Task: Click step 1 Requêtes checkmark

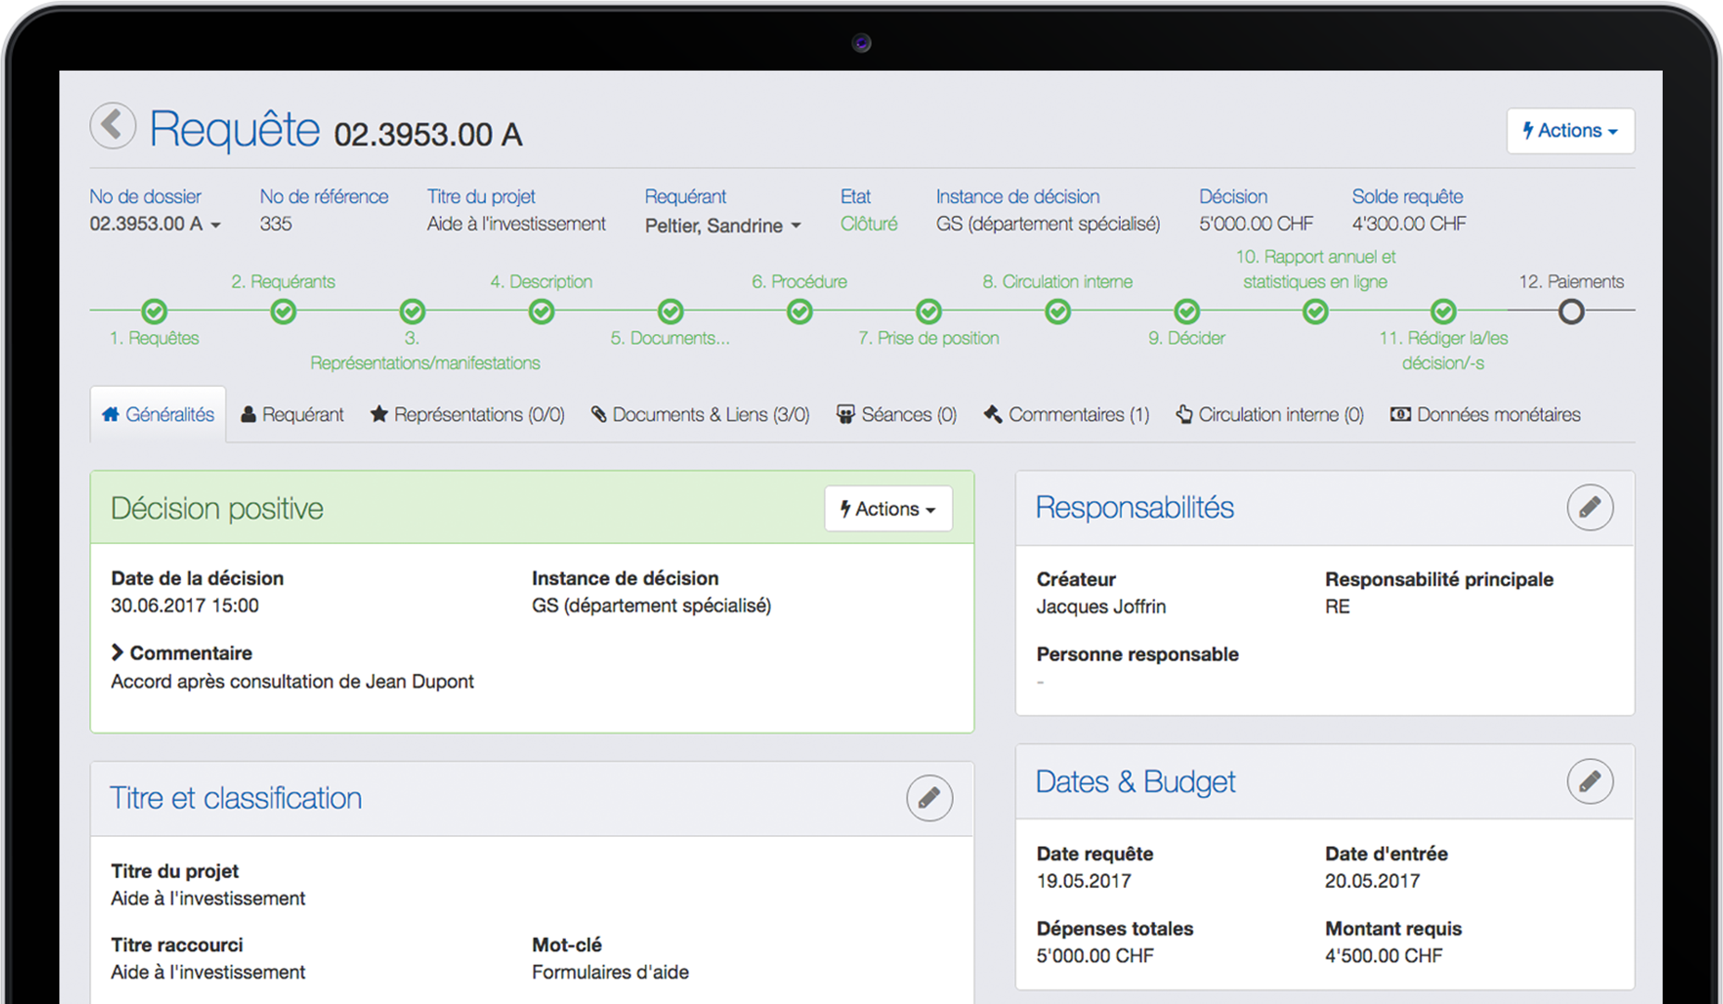Action: pos(154,311)
